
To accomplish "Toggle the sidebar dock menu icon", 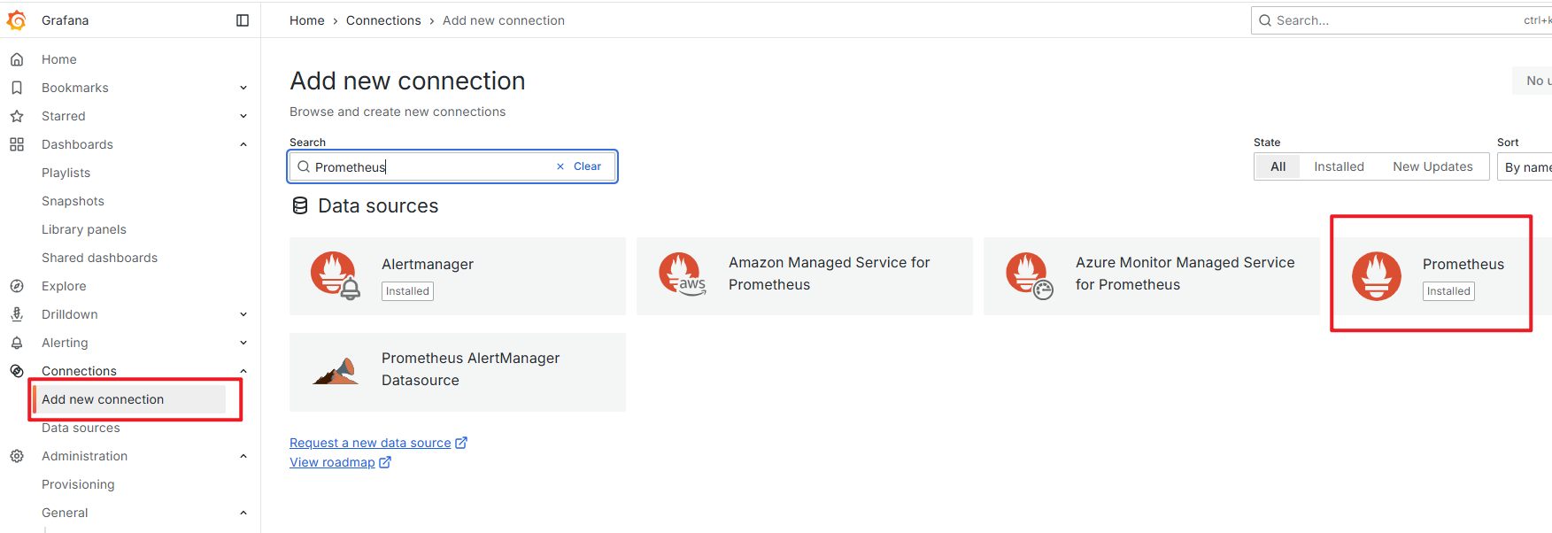I will pos(243,20).
